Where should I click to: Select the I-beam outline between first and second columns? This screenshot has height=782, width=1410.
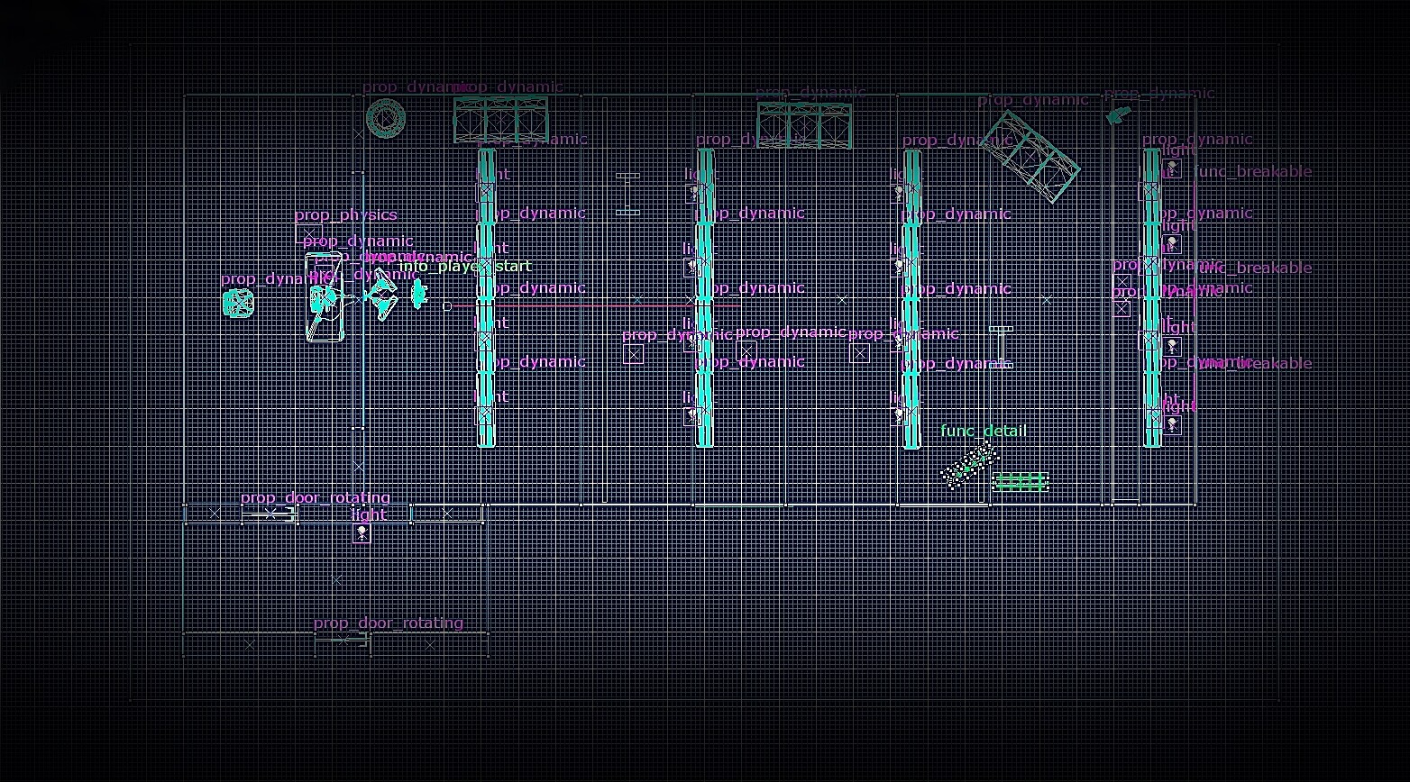(x=627, y=195)
